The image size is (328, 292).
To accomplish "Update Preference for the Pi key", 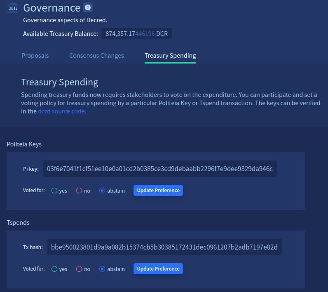I will click(x=158, y=190).
